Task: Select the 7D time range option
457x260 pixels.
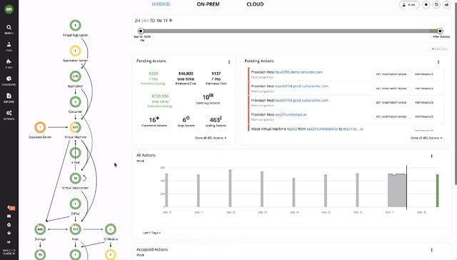Action: [x=152, y=21]
